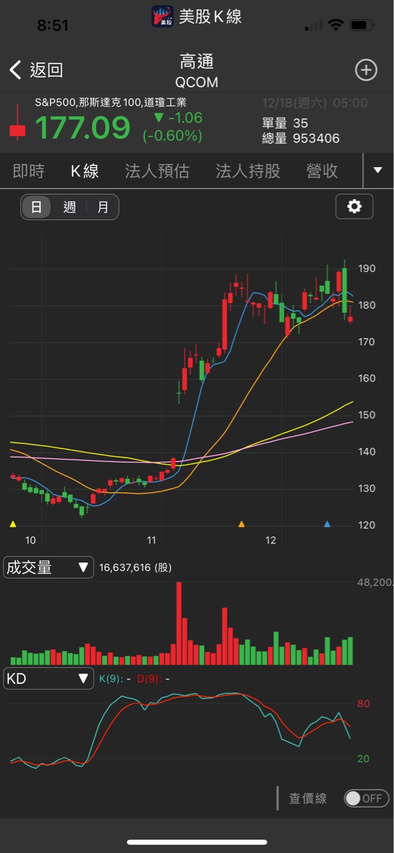Switch to the K線 tab

85,171
